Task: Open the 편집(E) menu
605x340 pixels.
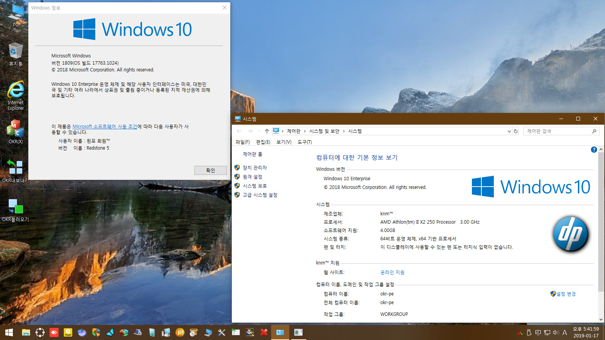Action: (x=263, y=142)
